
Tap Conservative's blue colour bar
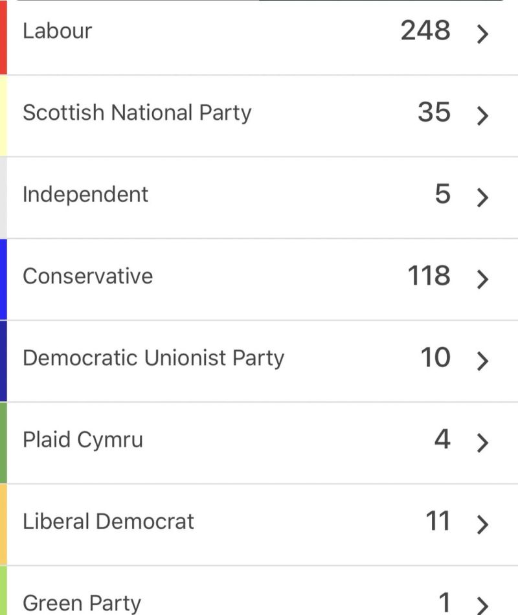click(3, 279)
